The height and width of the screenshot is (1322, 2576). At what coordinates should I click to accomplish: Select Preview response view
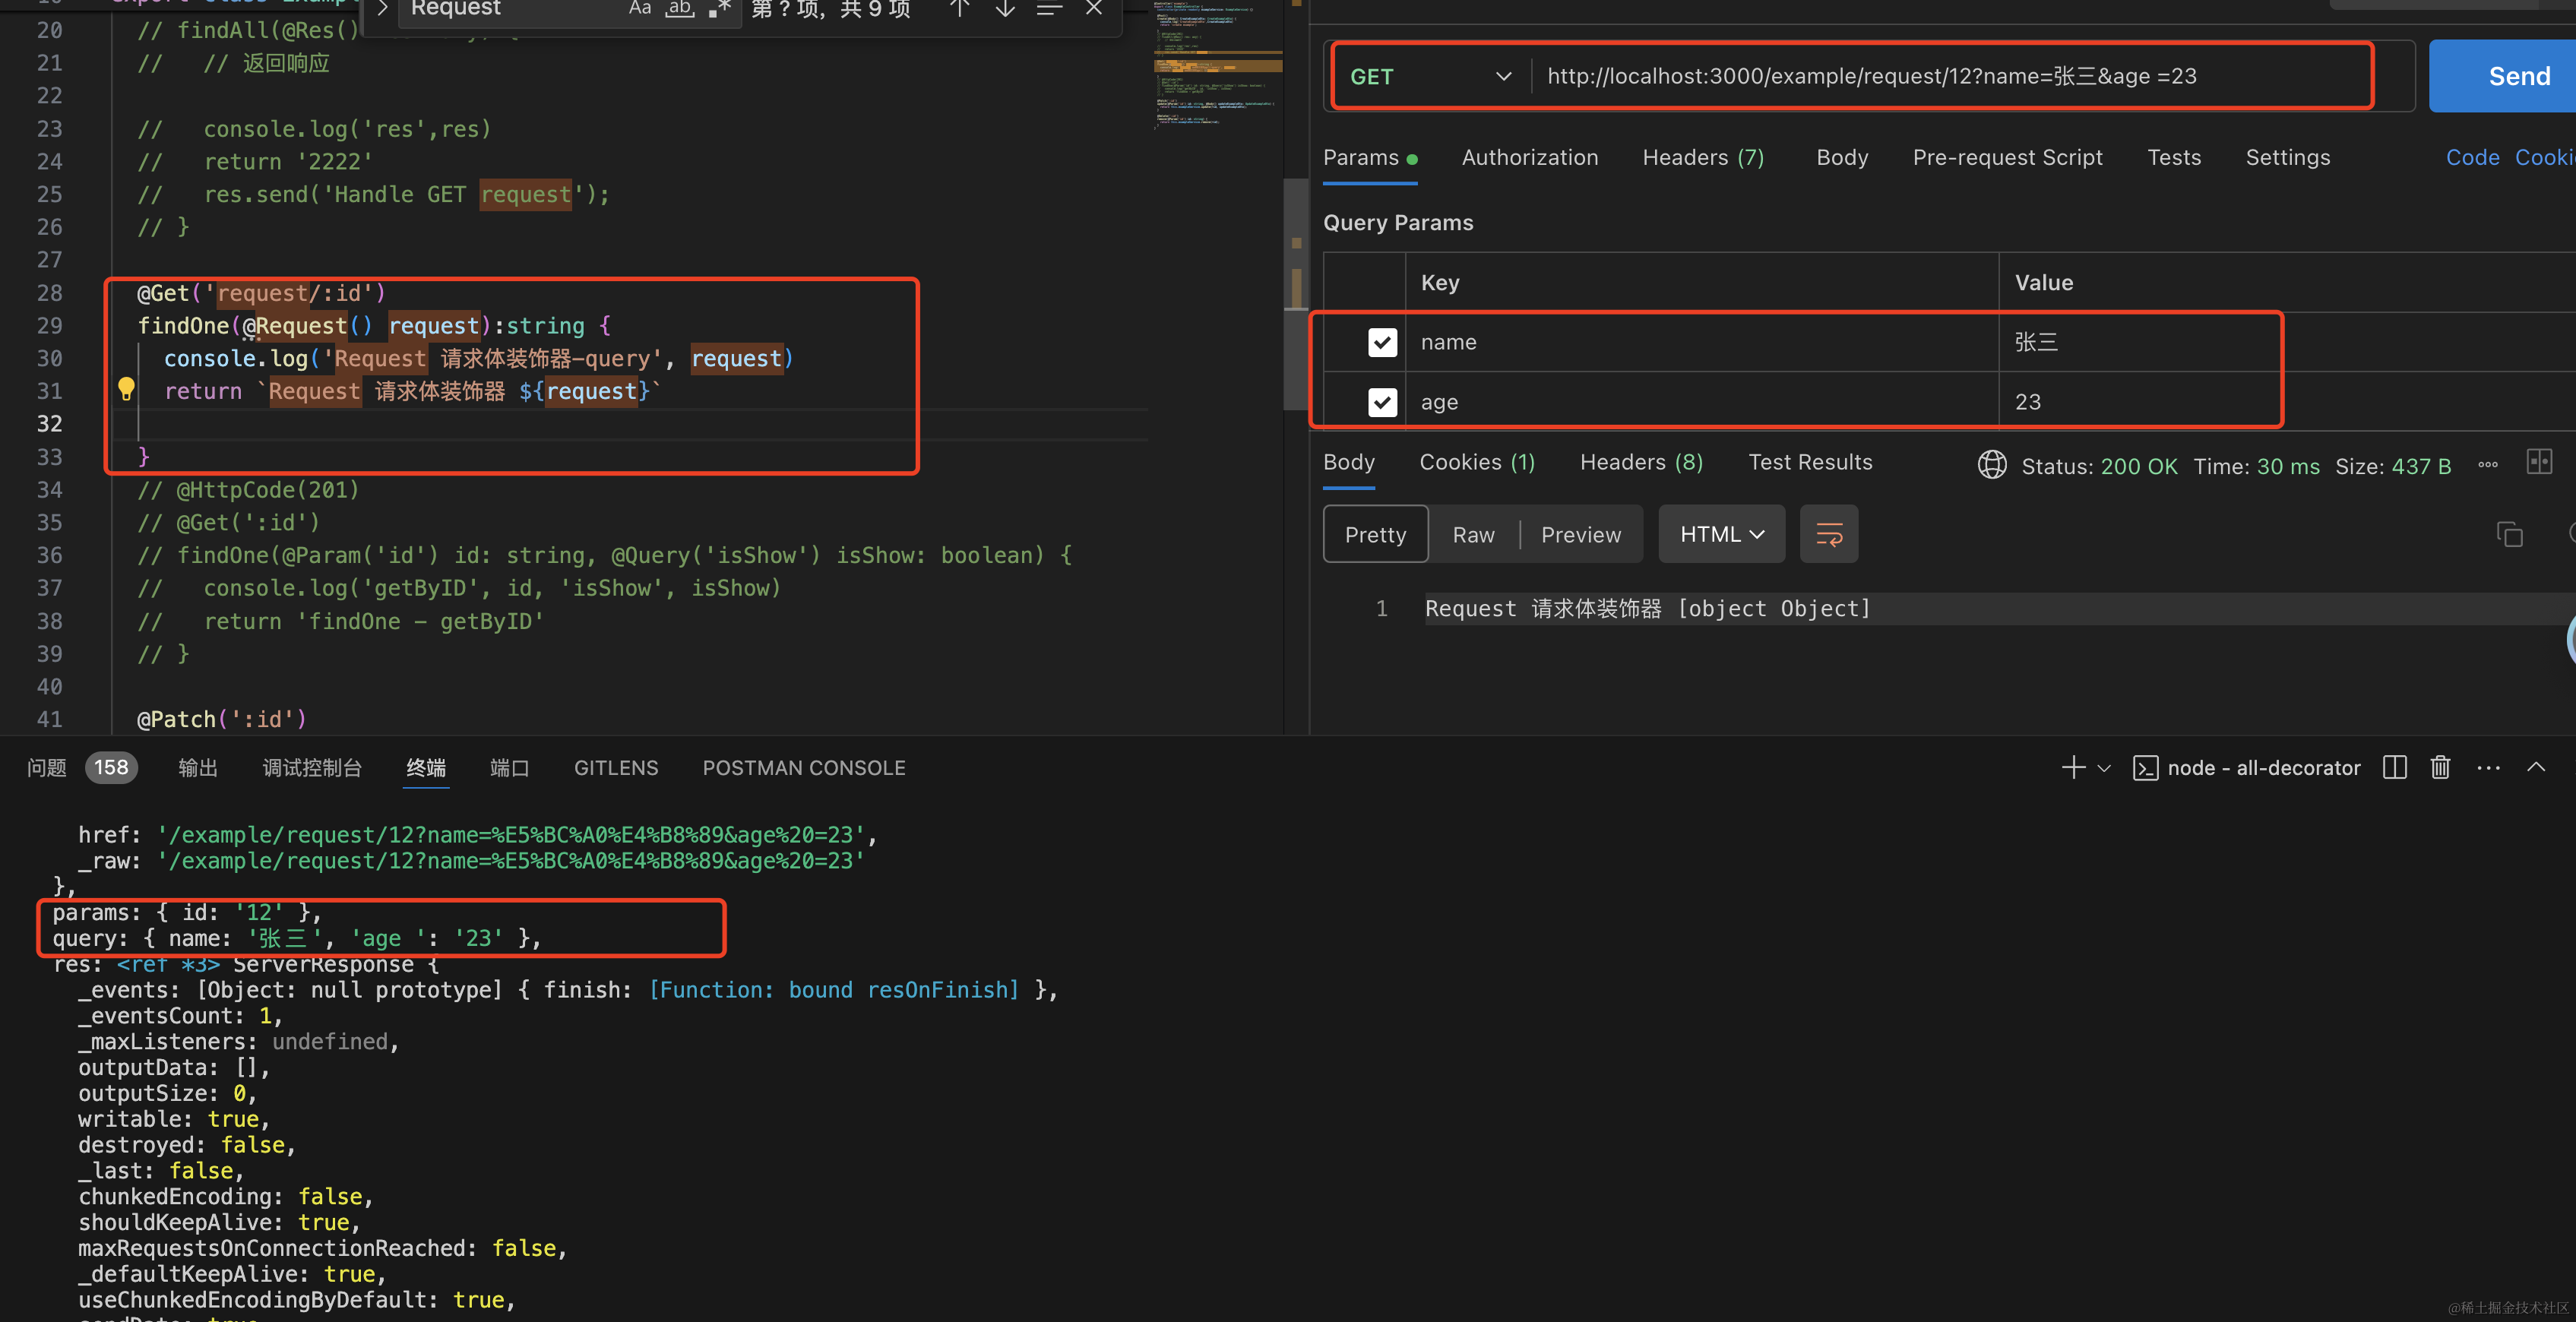1581,535
